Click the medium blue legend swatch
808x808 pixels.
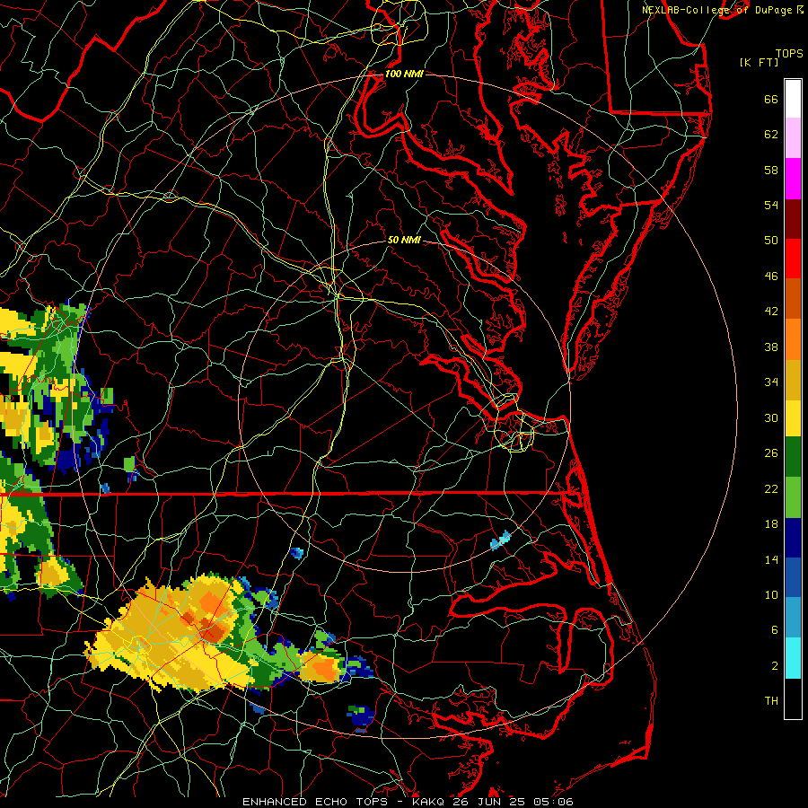(x=793, y=577)
